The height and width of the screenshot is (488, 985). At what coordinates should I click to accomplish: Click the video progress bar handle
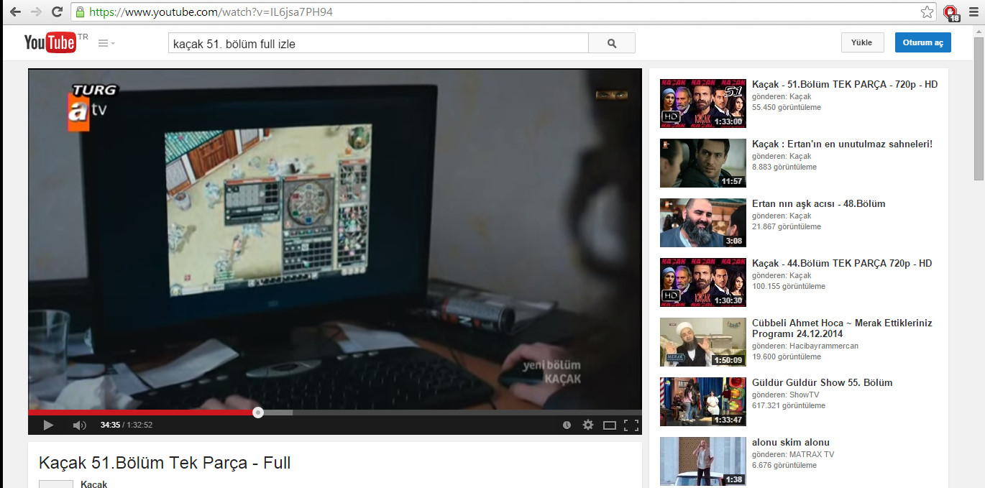pyautogui.click(x=258, y=413)
